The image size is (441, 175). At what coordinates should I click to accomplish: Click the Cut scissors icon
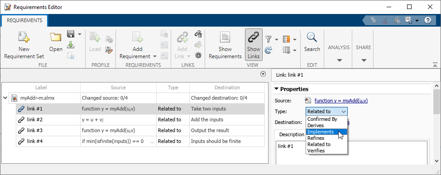coord(385,20)
